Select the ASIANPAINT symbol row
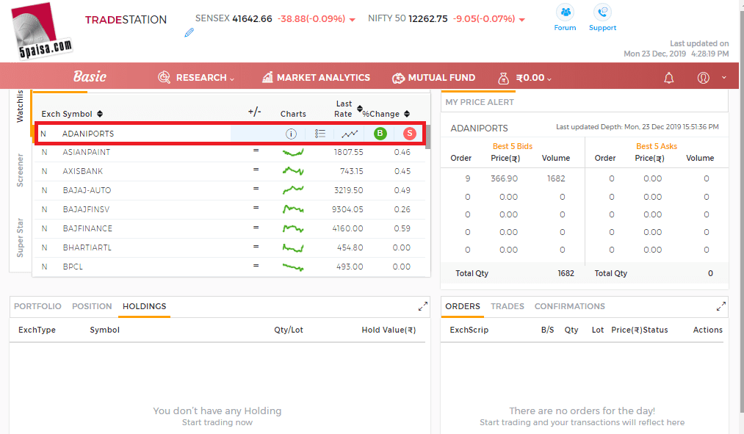The height and width of the screenshot is (434, 744). (x=230, y=152)
